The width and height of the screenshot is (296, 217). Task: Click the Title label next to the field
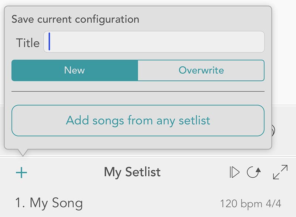(x=28, y=43)
